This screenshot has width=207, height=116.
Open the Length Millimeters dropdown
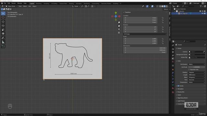point(197,75)
